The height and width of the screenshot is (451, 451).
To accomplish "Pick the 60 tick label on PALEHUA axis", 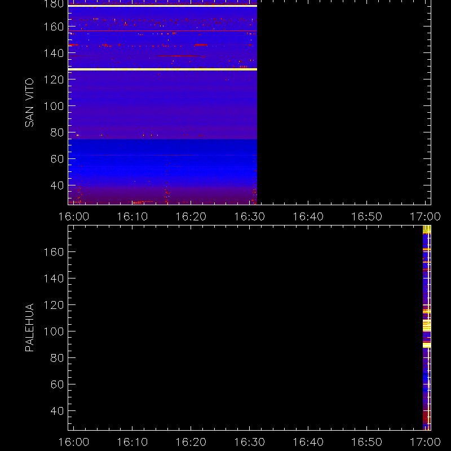I will tap(57, 384).
